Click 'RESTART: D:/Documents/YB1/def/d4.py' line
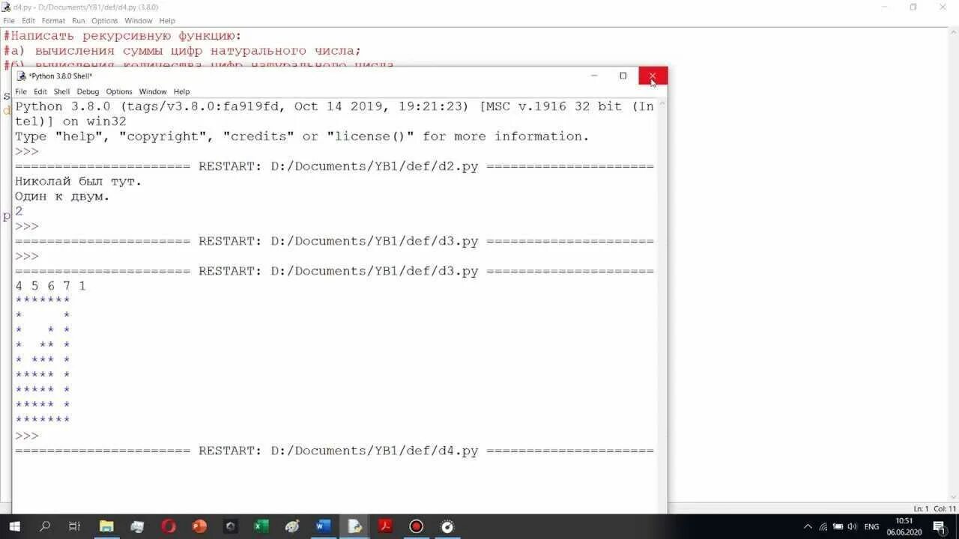959x539 pixels. (334, 451)
